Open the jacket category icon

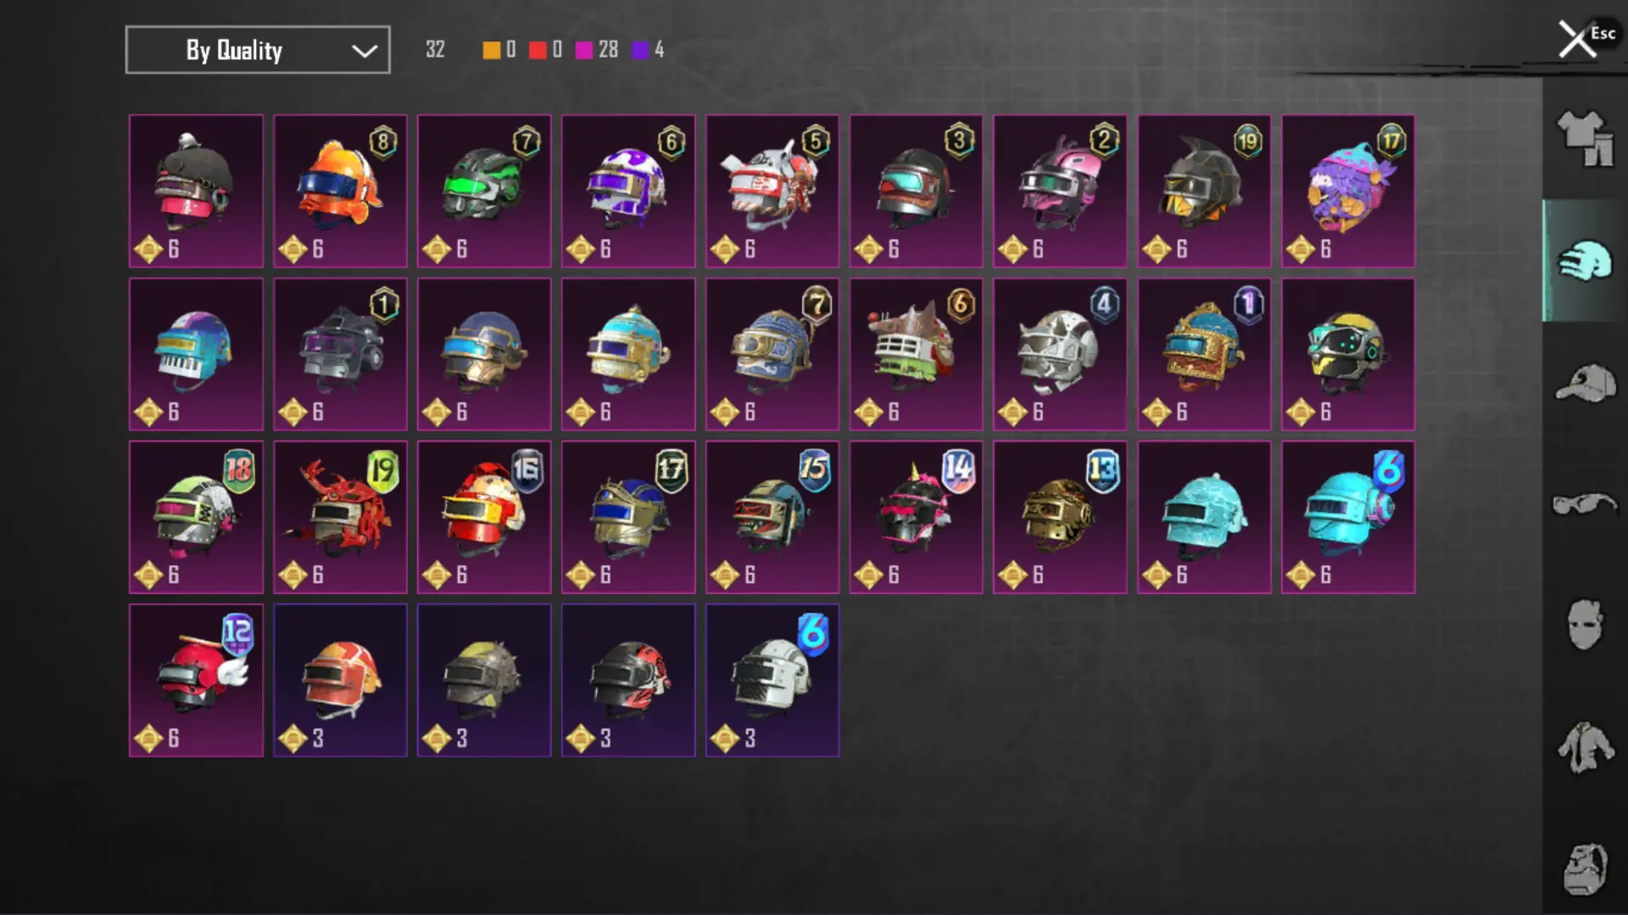(x=1584, y=747)
